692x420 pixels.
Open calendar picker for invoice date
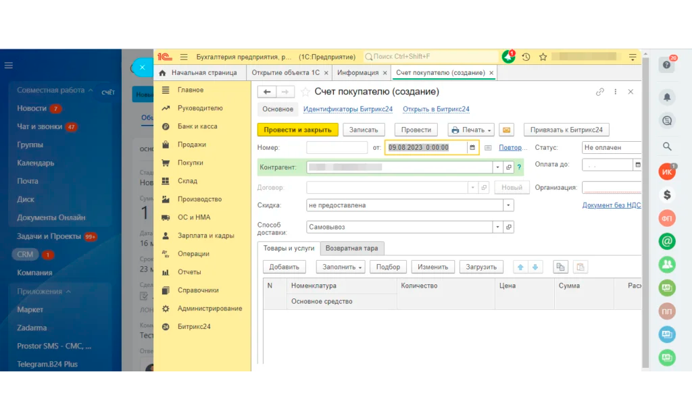(472, 147)
